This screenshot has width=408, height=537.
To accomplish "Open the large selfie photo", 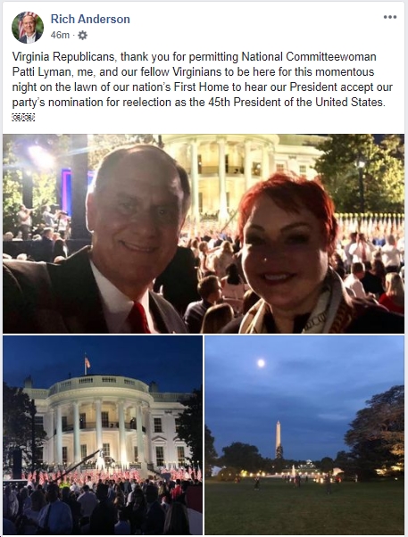I will click(204, 233).
